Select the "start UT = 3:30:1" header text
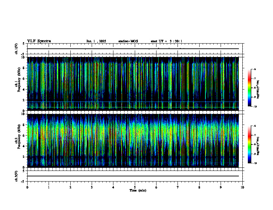This screenshot has width=273, height=210. pyautogui.click(x=166, y=41)
